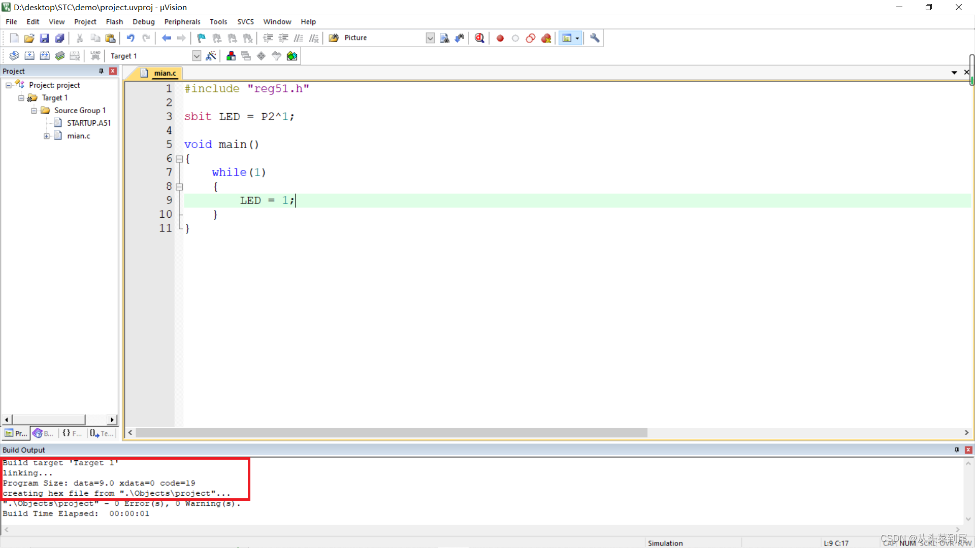
Task: Open Manage Project Items icon
Action: (231, 56)
